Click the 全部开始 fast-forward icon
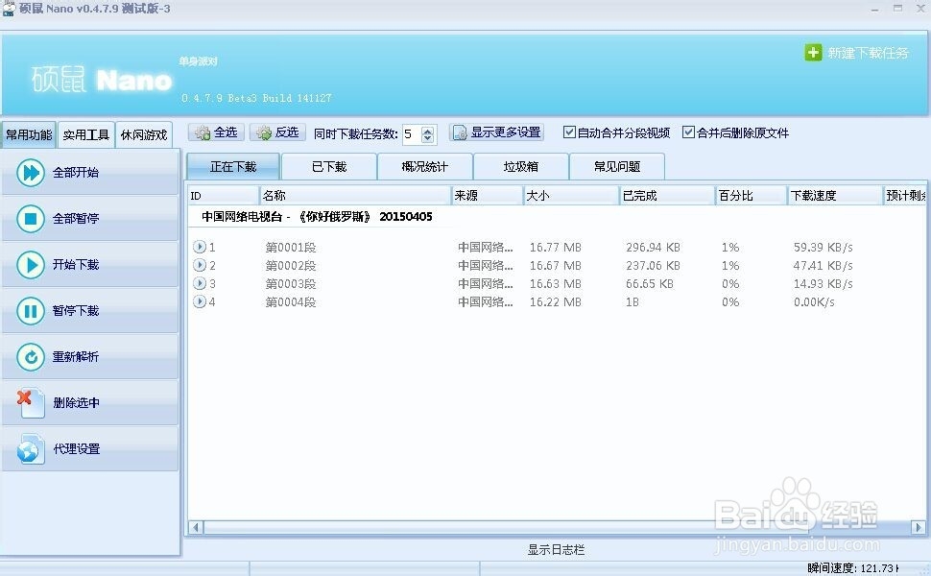This screenshot has height=576, width=931. [x=31, y=173]
